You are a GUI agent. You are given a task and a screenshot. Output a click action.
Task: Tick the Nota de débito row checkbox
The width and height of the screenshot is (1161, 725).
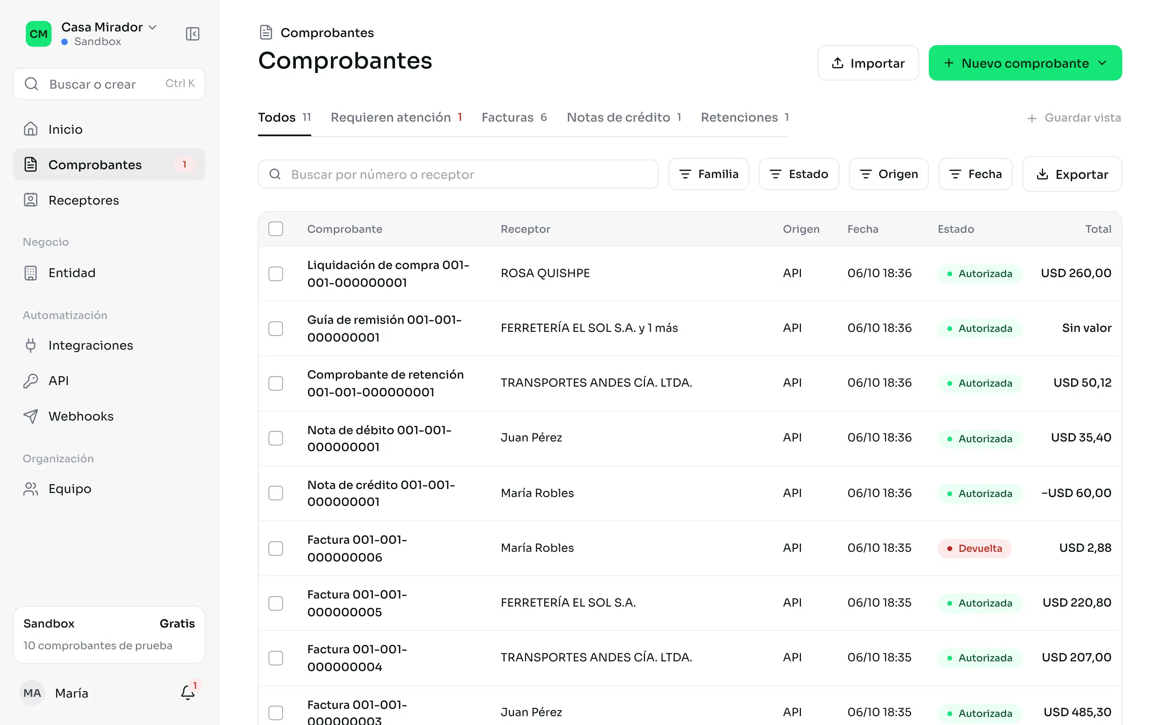276,438
